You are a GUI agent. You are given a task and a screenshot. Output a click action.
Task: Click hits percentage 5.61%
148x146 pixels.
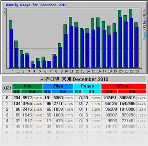pos(38,98)
